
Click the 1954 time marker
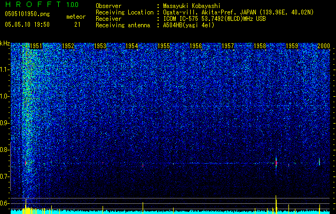point(132,46)
